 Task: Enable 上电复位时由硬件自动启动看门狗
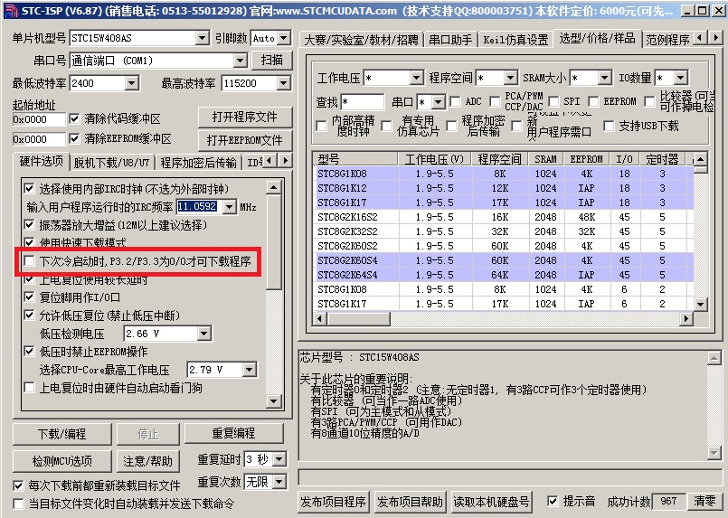29,388
